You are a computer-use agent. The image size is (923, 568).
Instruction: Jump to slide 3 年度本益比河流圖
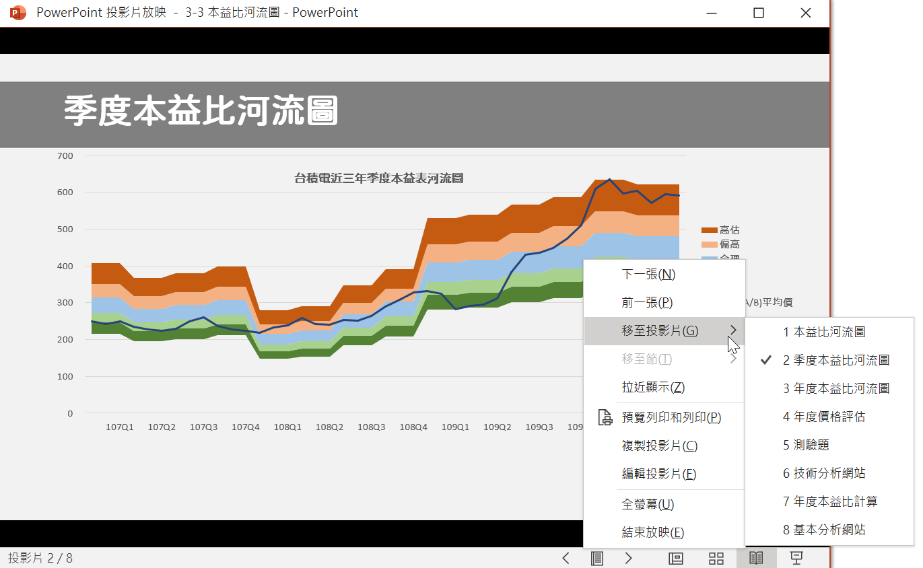click(x=829, y=388)
